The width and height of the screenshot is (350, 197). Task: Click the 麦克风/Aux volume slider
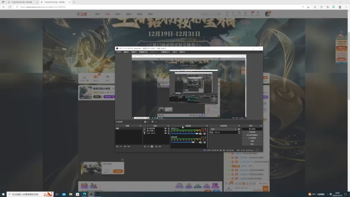pos(185,134)
